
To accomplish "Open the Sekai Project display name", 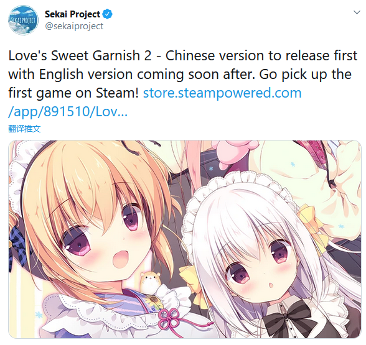I will (x=72, y=14).
